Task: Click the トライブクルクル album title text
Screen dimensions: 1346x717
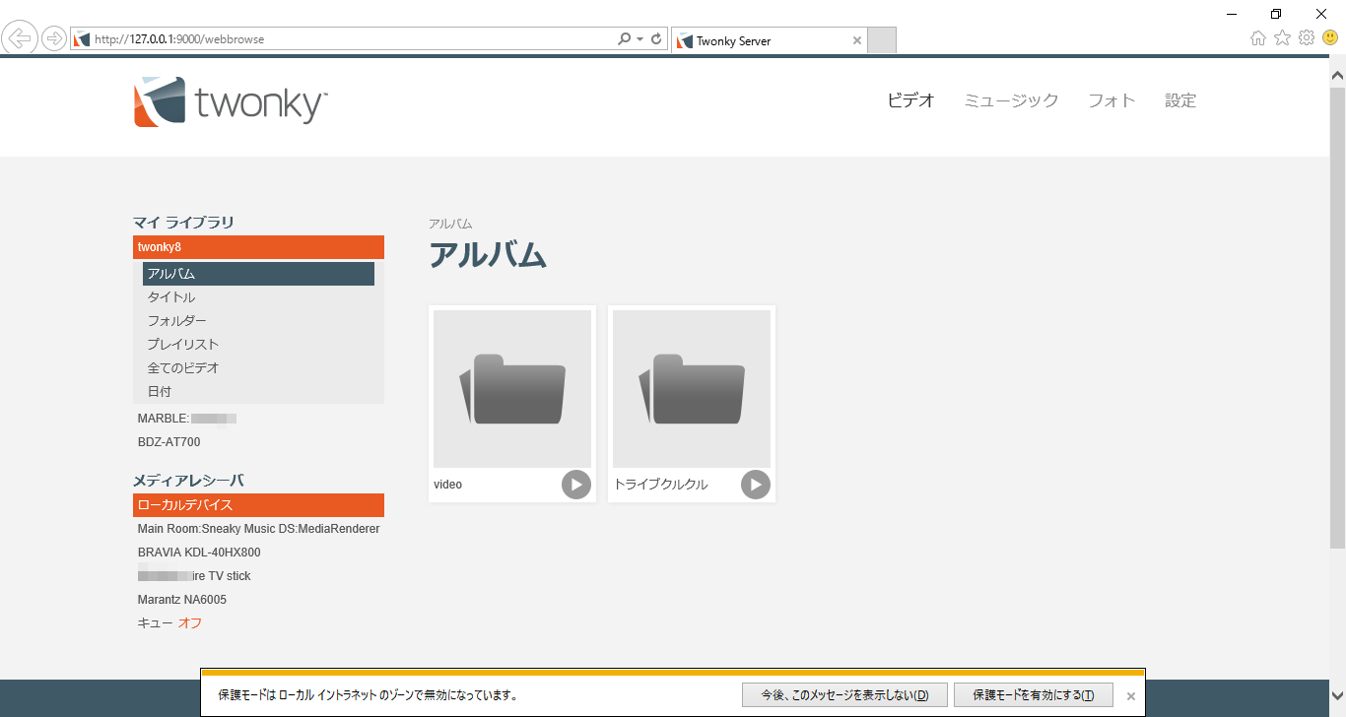Action: (660, 485)
